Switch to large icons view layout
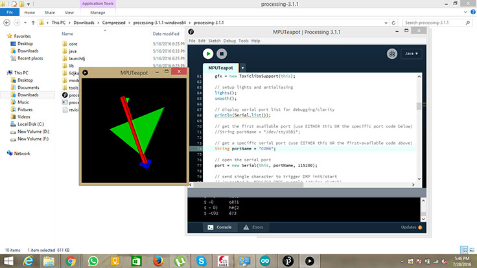The image size is (477, 268). click(472, 250)
